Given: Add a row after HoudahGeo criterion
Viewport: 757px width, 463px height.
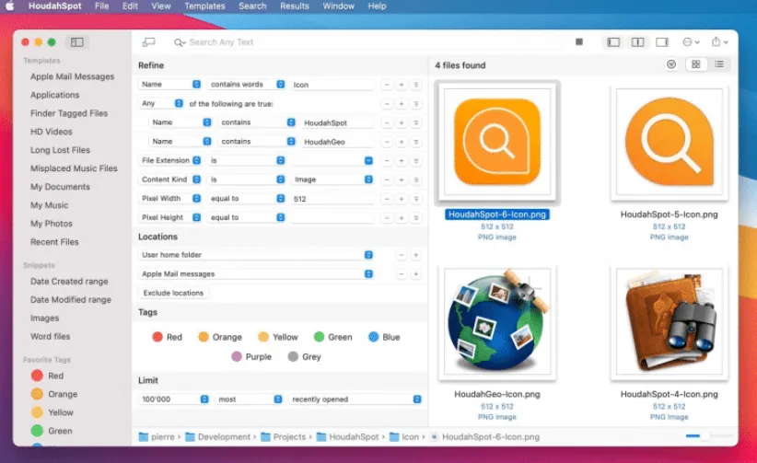Looking at the screenshot, I should [x=402, y=142].
